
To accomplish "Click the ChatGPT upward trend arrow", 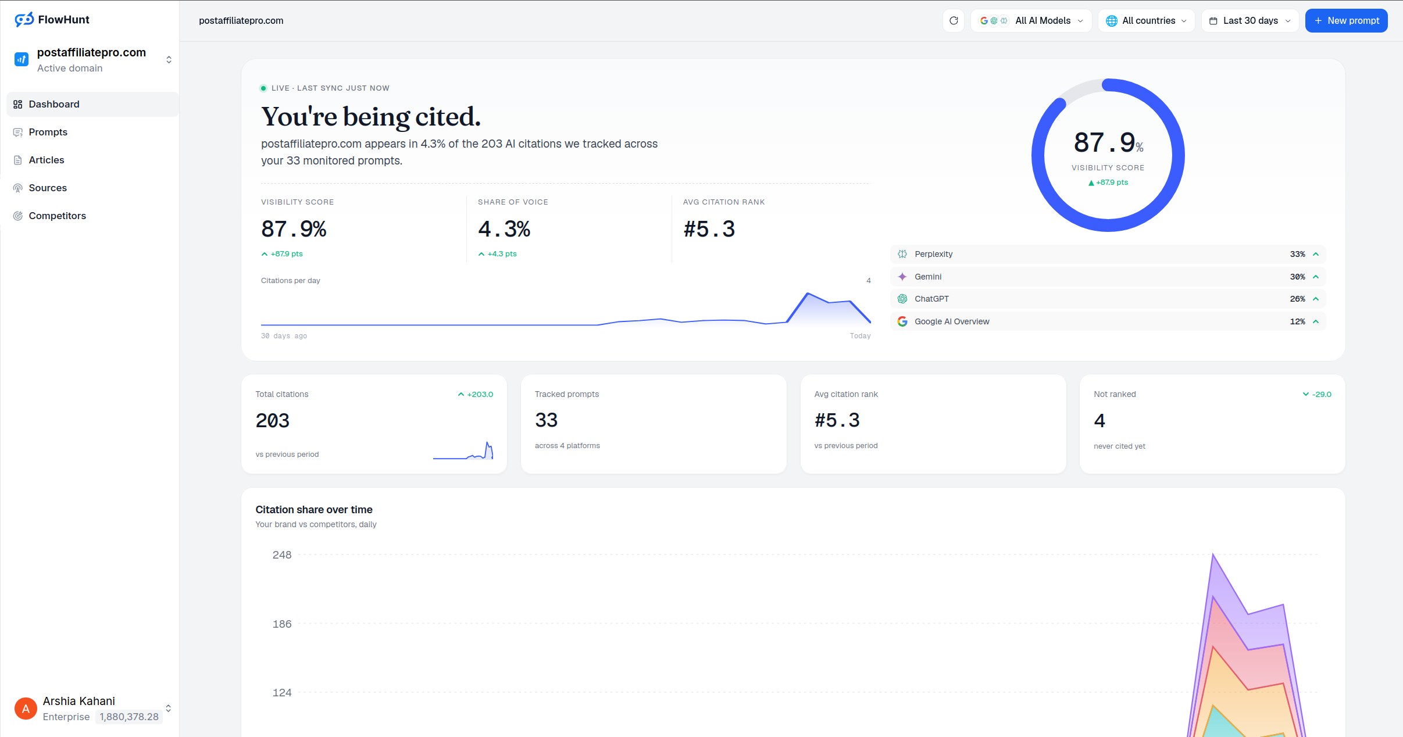I will pyautogui.click(x=1316, y=299).
